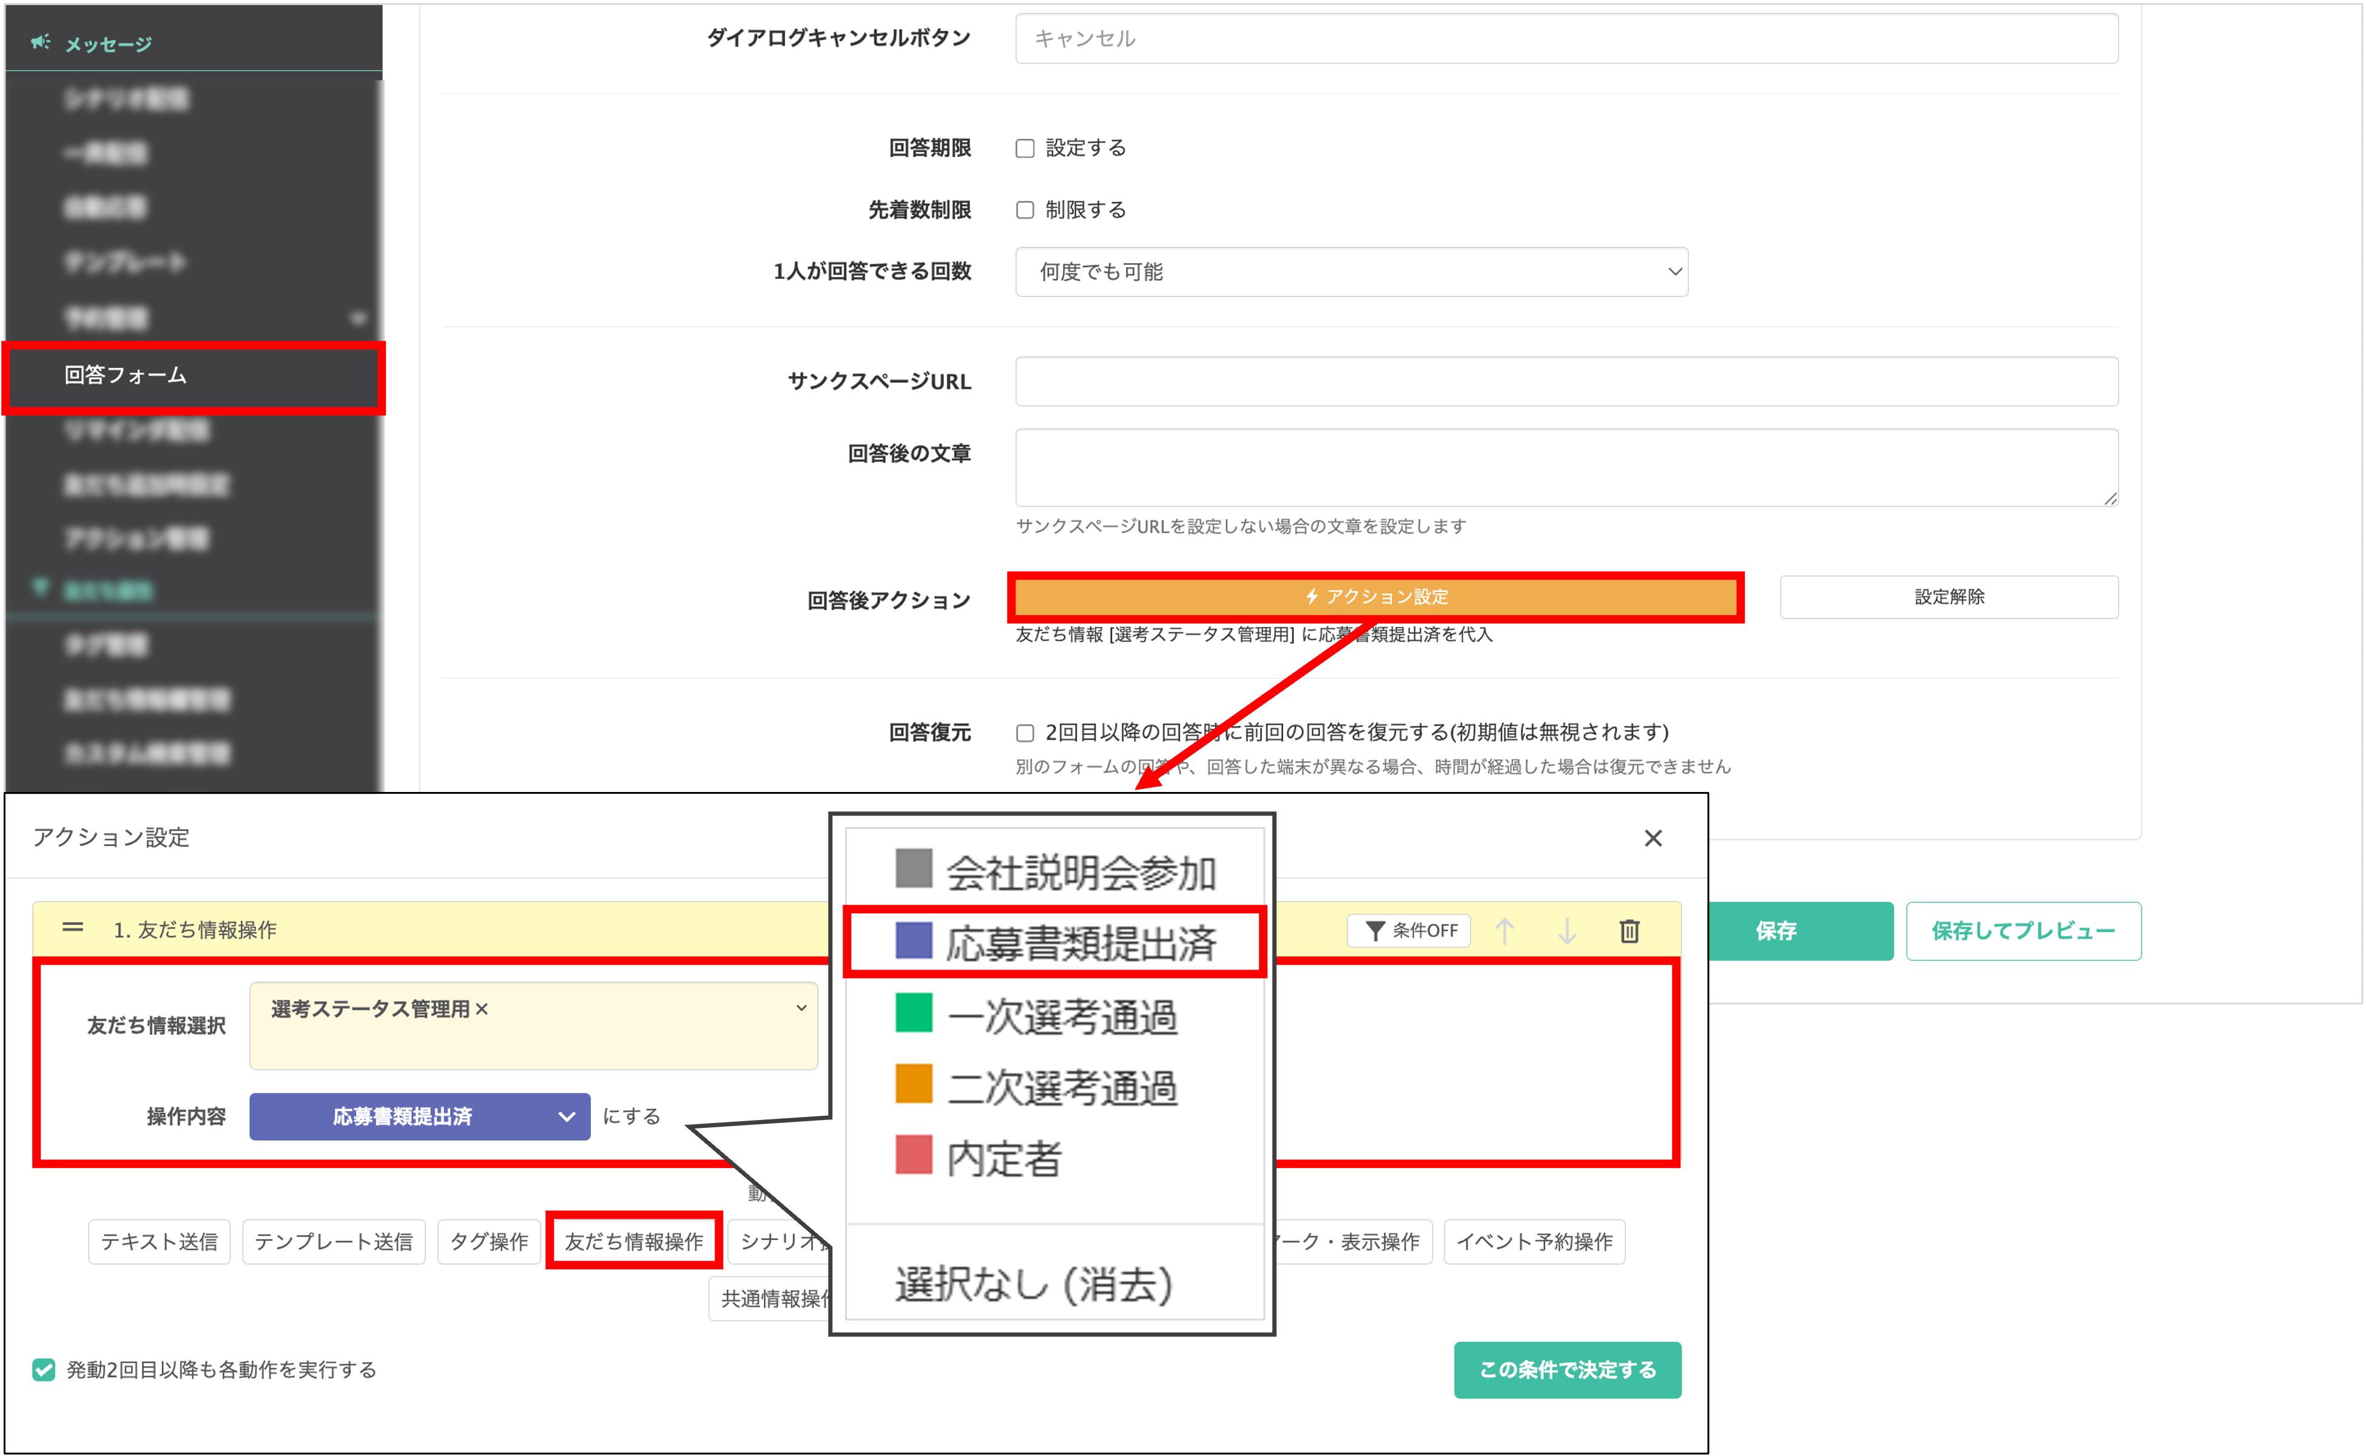The width and height of the screenshot is (2366, 1456).
Task: Click the funnel icon on 条件OFF
Action: [1376, 930]
